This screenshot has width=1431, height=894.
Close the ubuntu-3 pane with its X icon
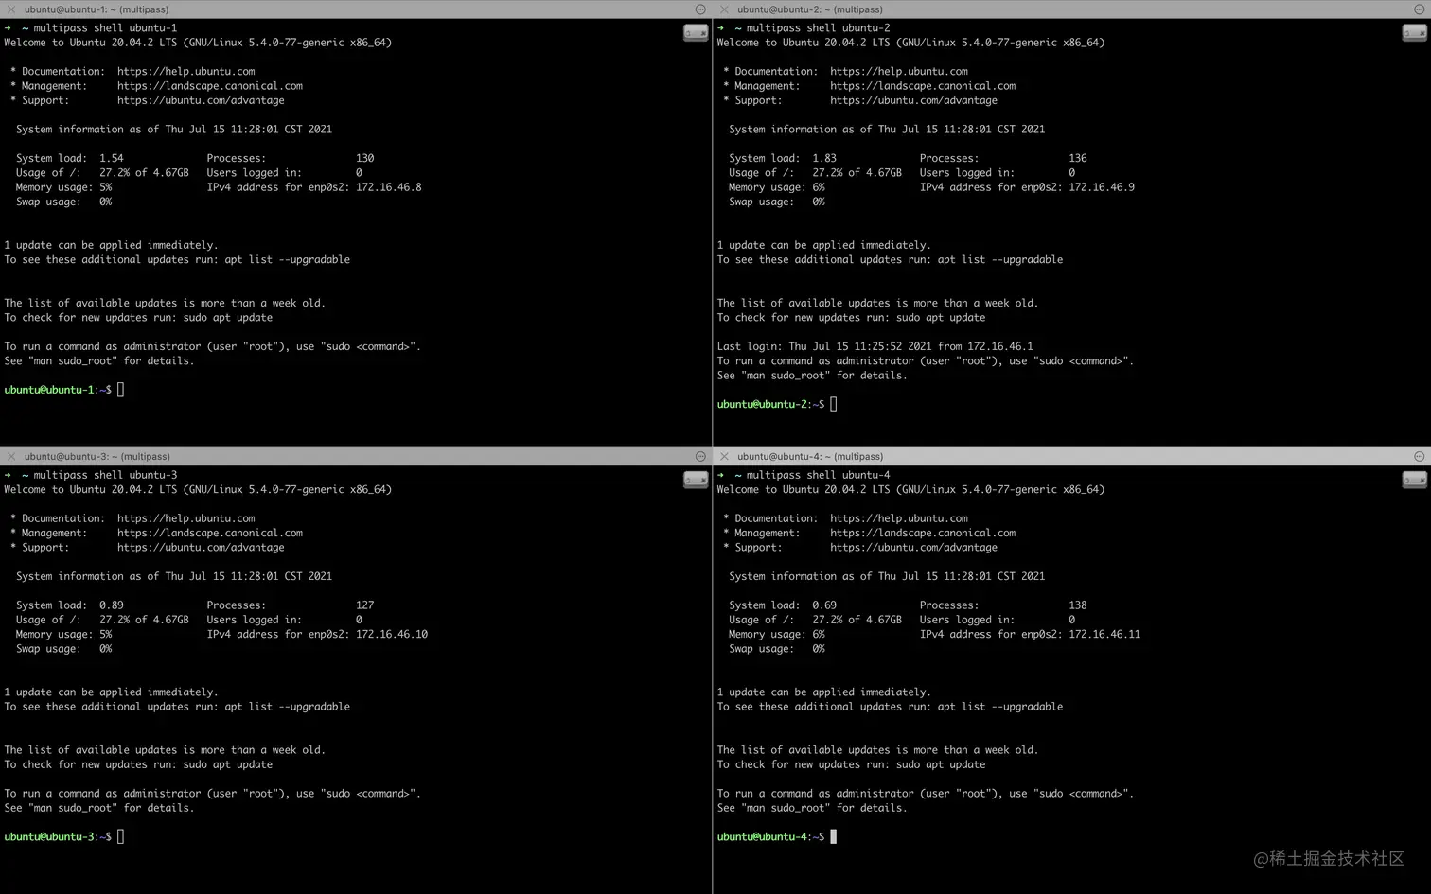pos(11,456)
